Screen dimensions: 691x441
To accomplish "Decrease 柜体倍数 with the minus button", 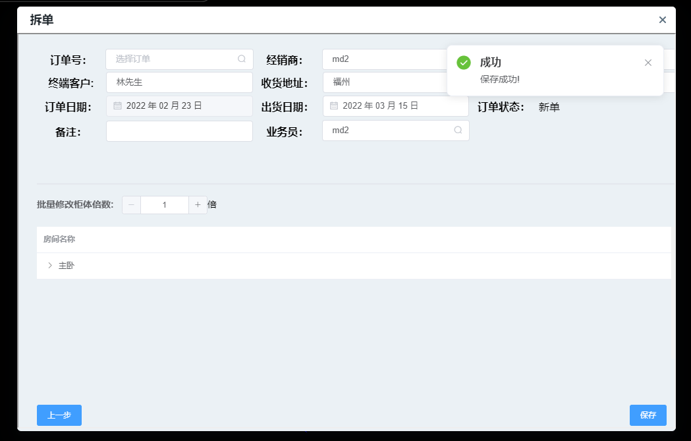I will [131, 205].
